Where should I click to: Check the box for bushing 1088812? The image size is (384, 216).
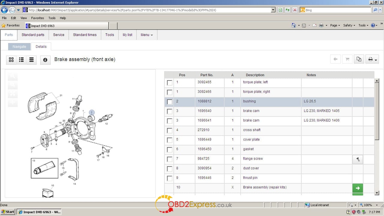tap(169, 102)
